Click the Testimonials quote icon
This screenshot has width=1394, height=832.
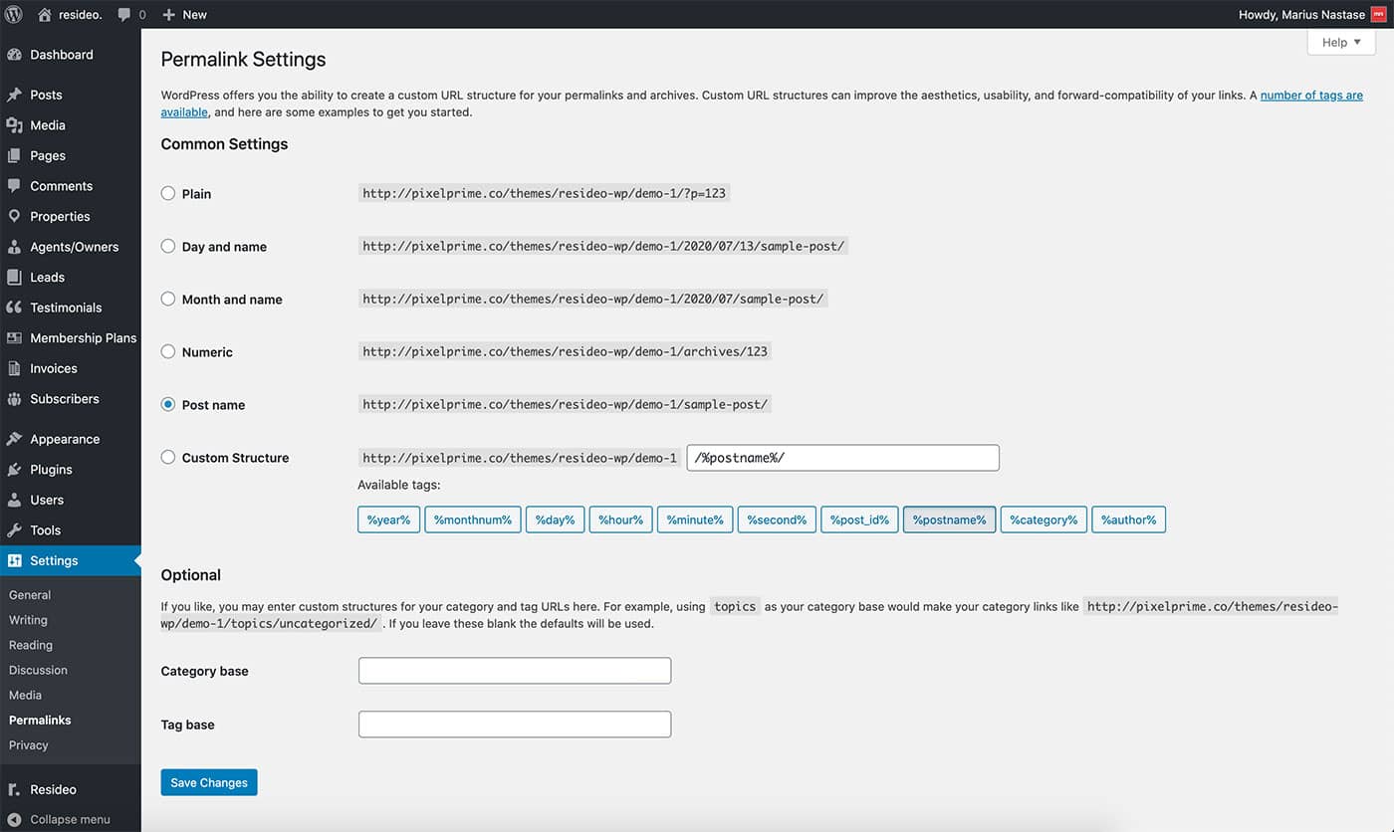pos(14,308)
